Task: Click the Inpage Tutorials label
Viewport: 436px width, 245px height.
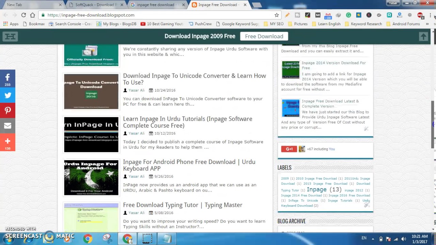Action: [x=340, y=200]
